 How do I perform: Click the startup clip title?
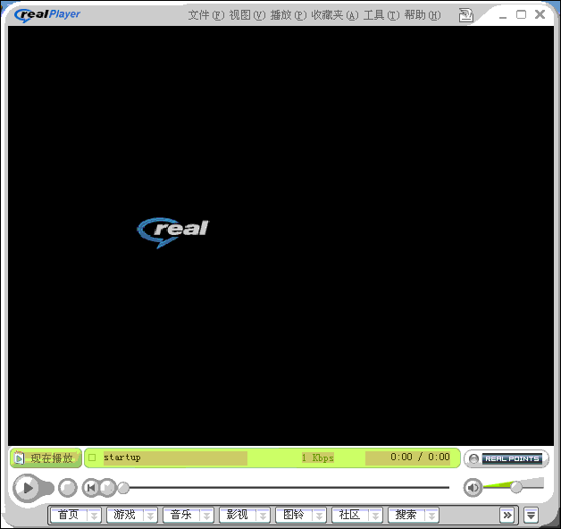pyautogui.click(x=122, y=458)
